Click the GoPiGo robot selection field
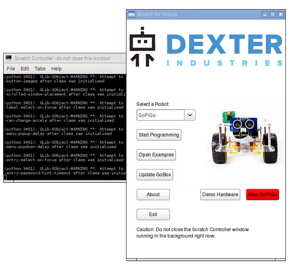 tap(161, 115)
